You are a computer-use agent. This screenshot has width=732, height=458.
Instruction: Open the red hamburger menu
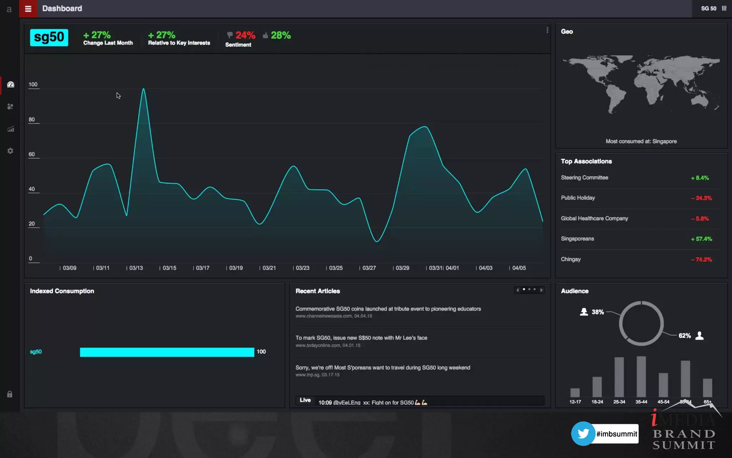[28, 9]
